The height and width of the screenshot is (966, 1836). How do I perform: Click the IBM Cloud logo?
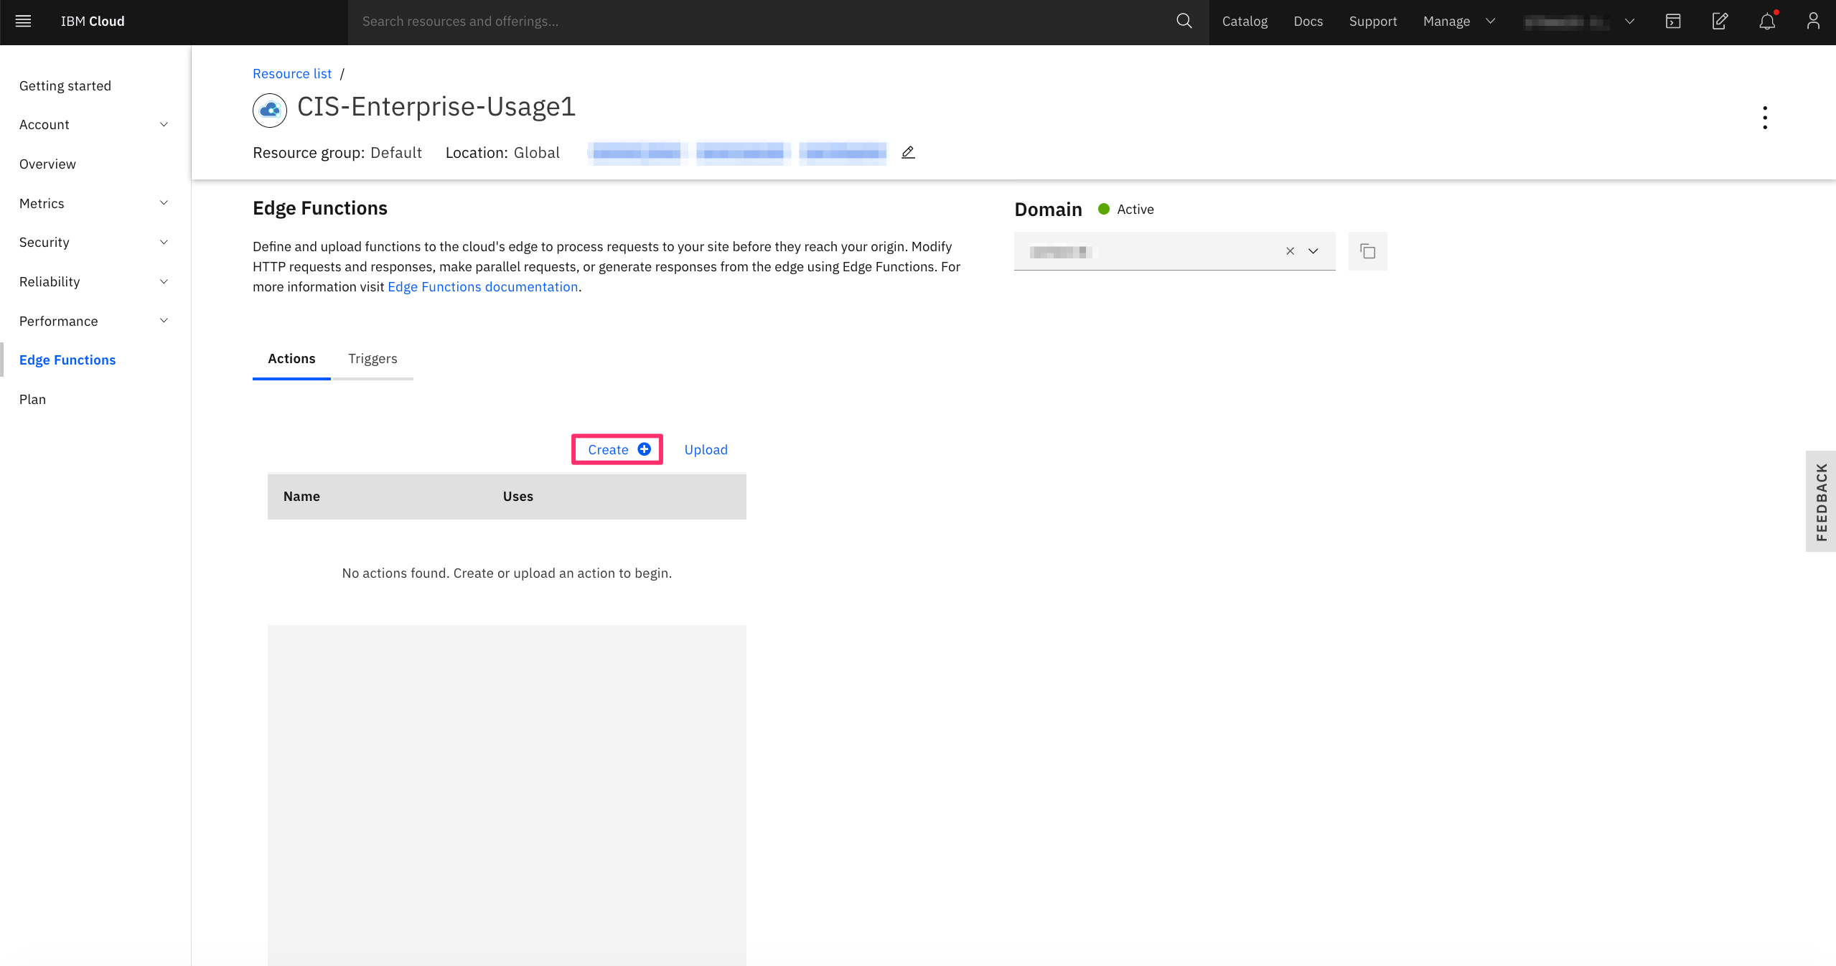point(93,21)
